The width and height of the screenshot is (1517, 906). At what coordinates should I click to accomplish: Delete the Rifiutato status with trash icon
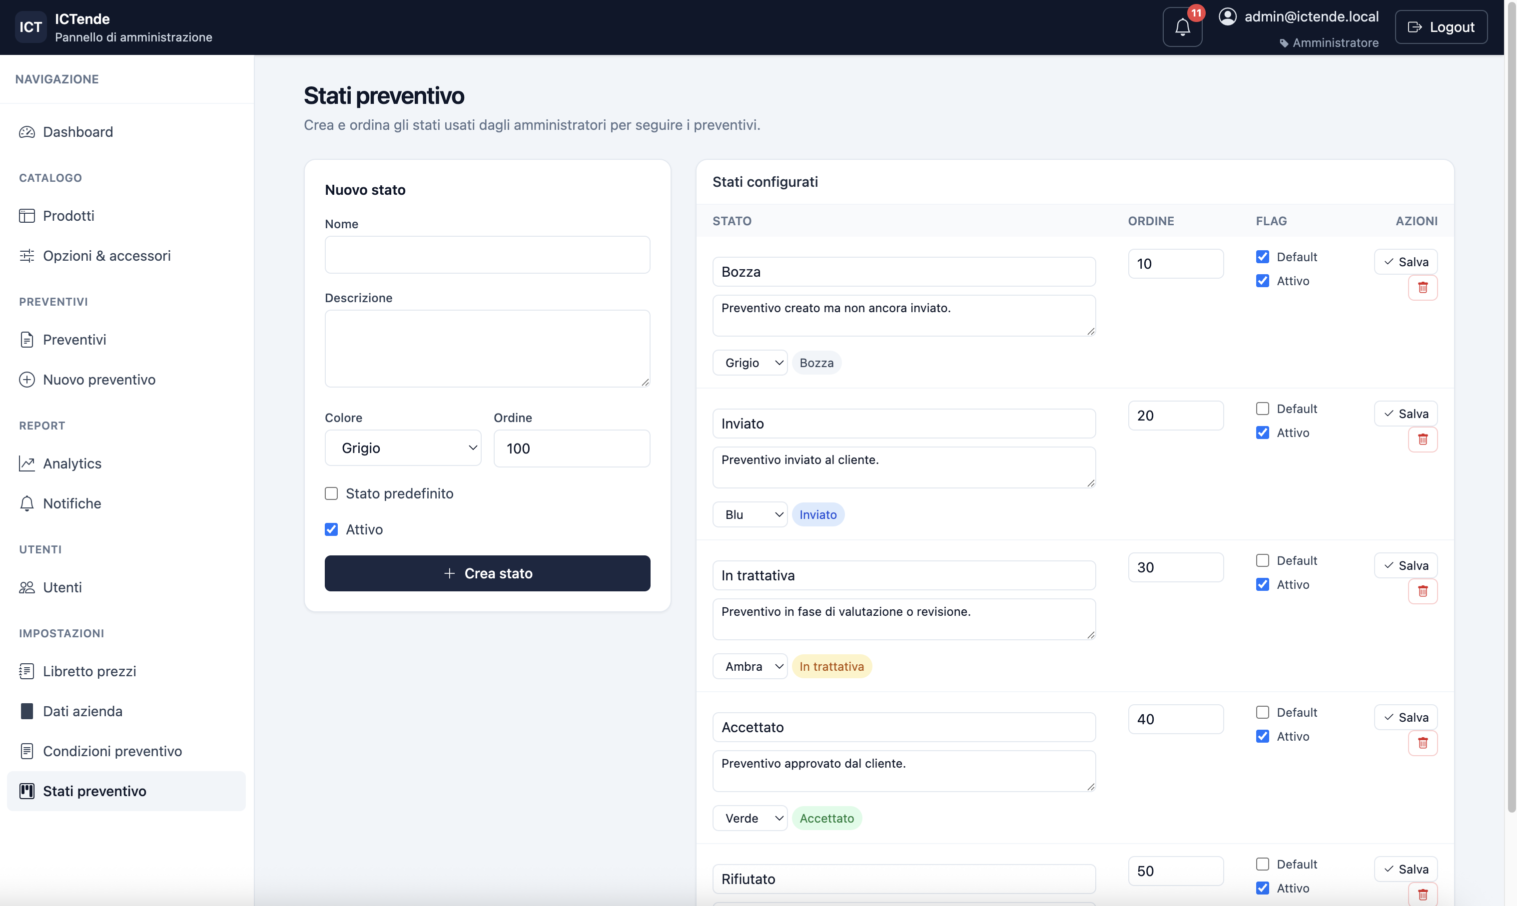[x=1423, y=895]
